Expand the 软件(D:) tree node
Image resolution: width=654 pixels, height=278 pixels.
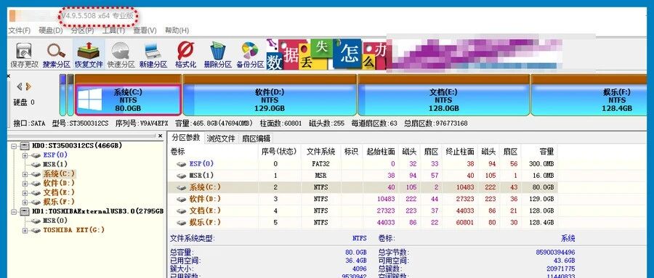pyautogui.click(x=25, y=184)
